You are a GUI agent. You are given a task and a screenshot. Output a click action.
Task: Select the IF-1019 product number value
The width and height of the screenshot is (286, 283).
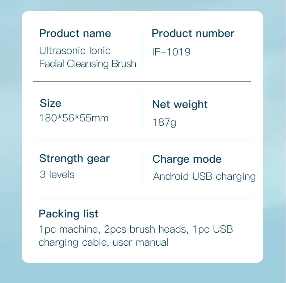pos(171,52)
